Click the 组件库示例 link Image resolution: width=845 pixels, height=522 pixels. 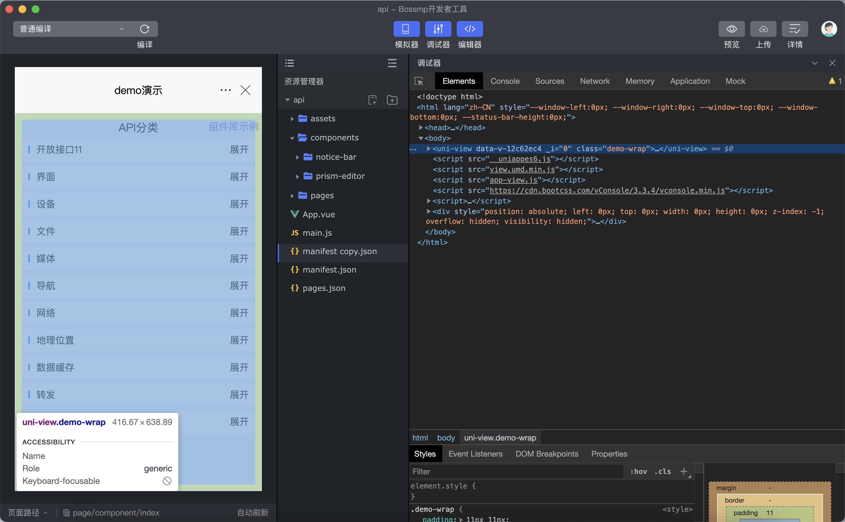[234, 127]
